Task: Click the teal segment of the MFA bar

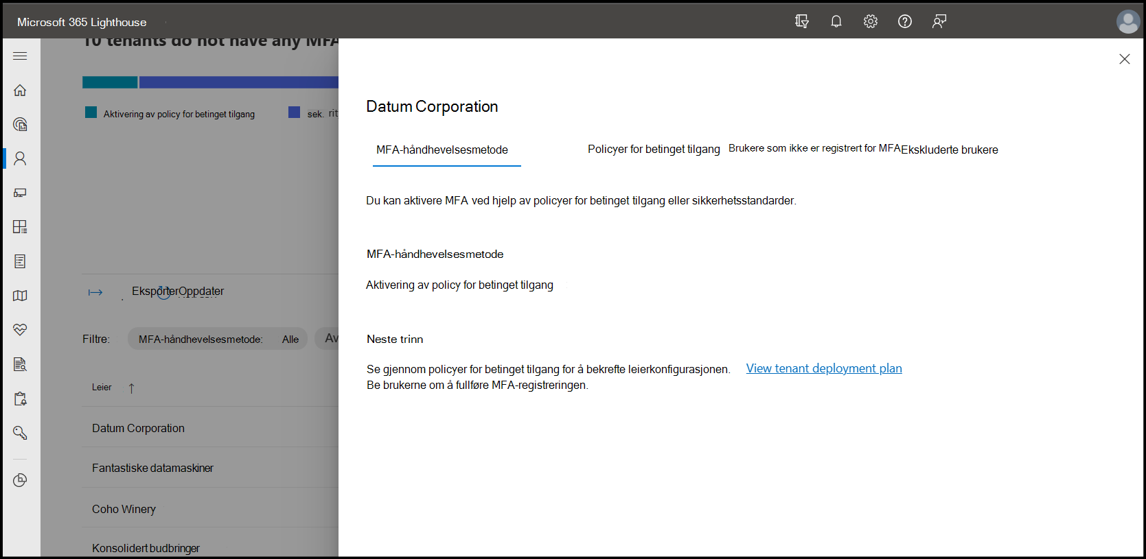Action: (x=110, y=82)
